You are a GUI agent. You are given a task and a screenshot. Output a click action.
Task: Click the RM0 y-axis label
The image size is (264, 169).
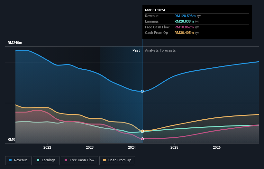pos(12,139)
